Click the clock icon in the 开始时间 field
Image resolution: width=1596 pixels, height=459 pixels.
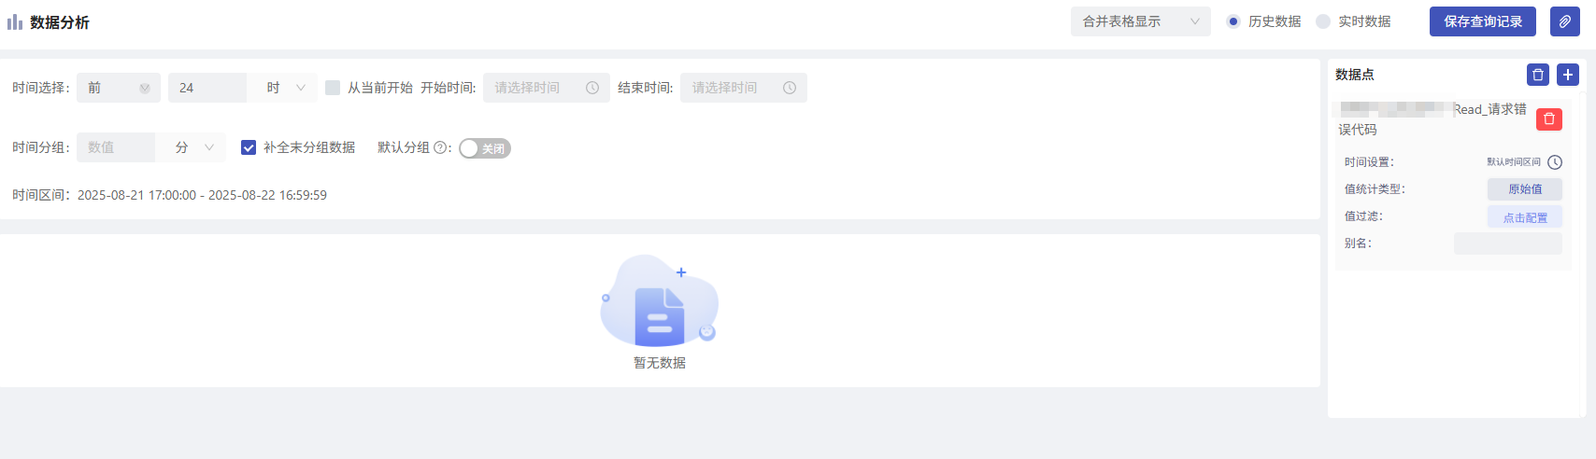click(592, 88)
